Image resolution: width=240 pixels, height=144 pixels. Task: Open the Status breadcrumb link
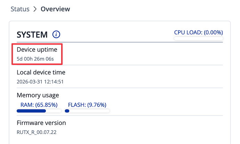[20, 9]
